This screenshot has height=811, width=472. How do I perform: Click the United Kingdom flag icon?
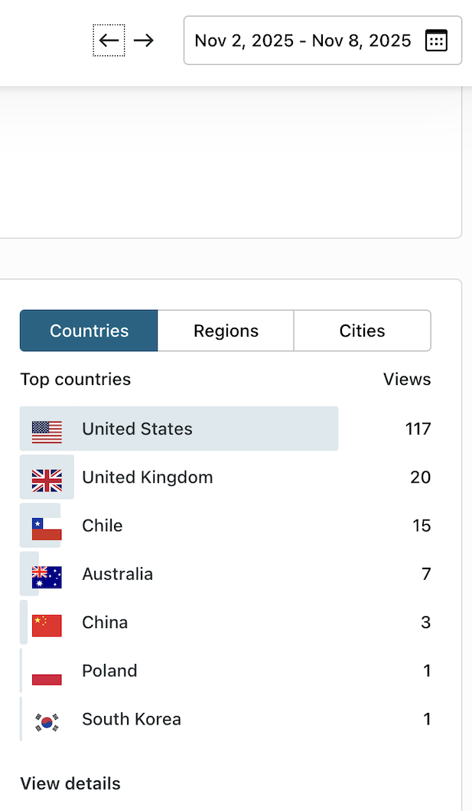click(47, 480)
